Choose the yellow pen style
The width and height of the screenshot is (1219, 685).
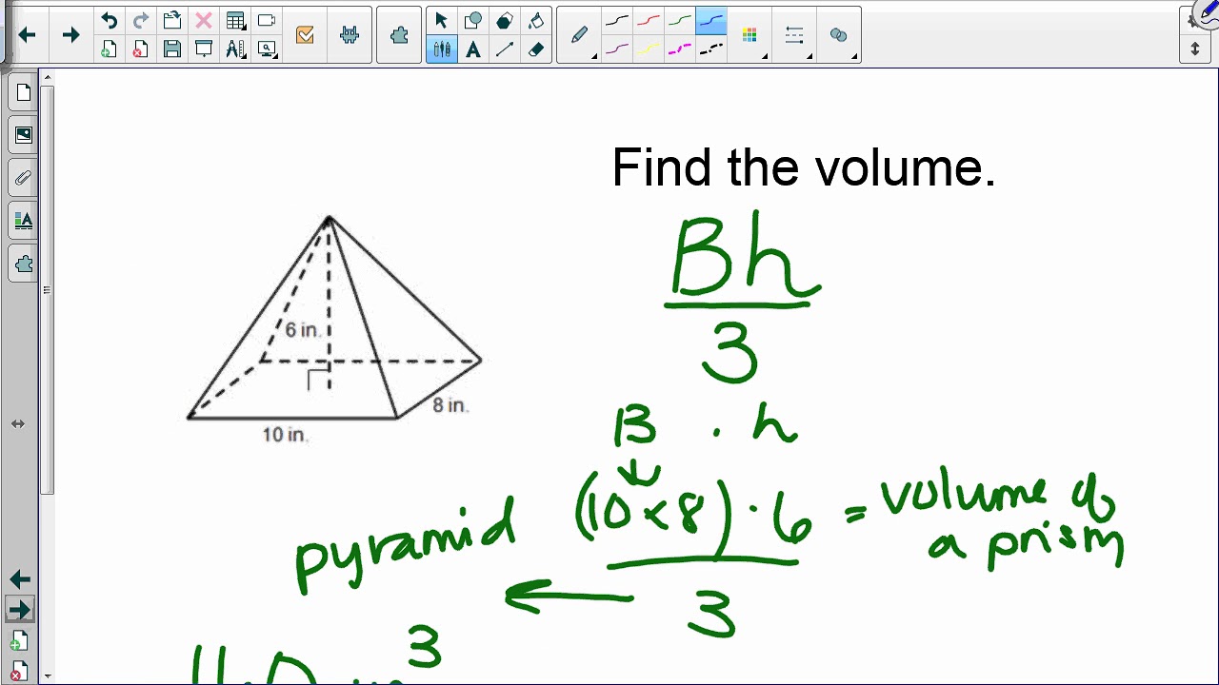(649, 49)
